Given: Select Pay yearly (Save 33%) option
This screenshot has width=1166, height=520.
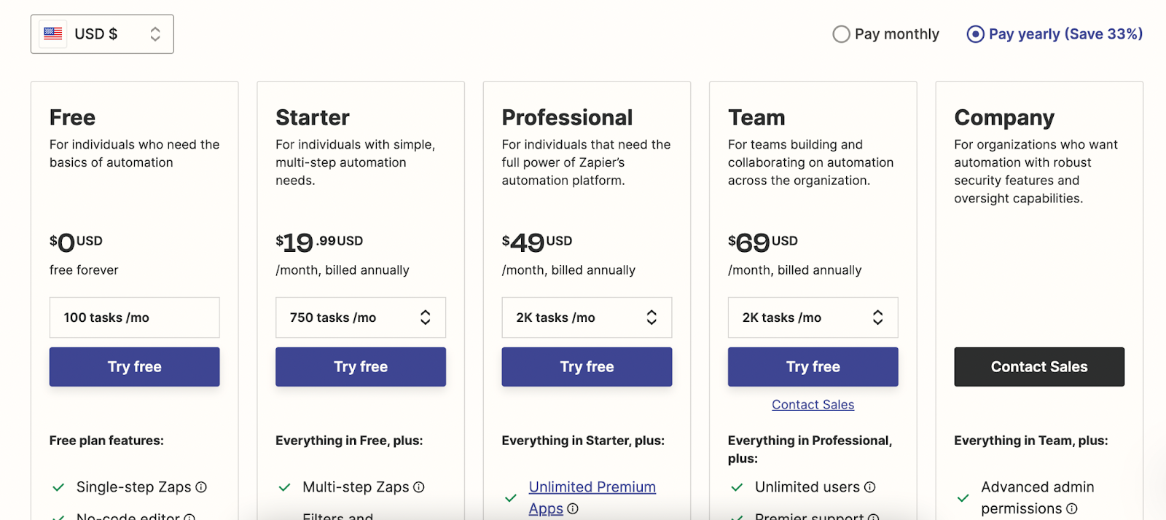Looking at the screenshot, I should (x=975, y=34).
